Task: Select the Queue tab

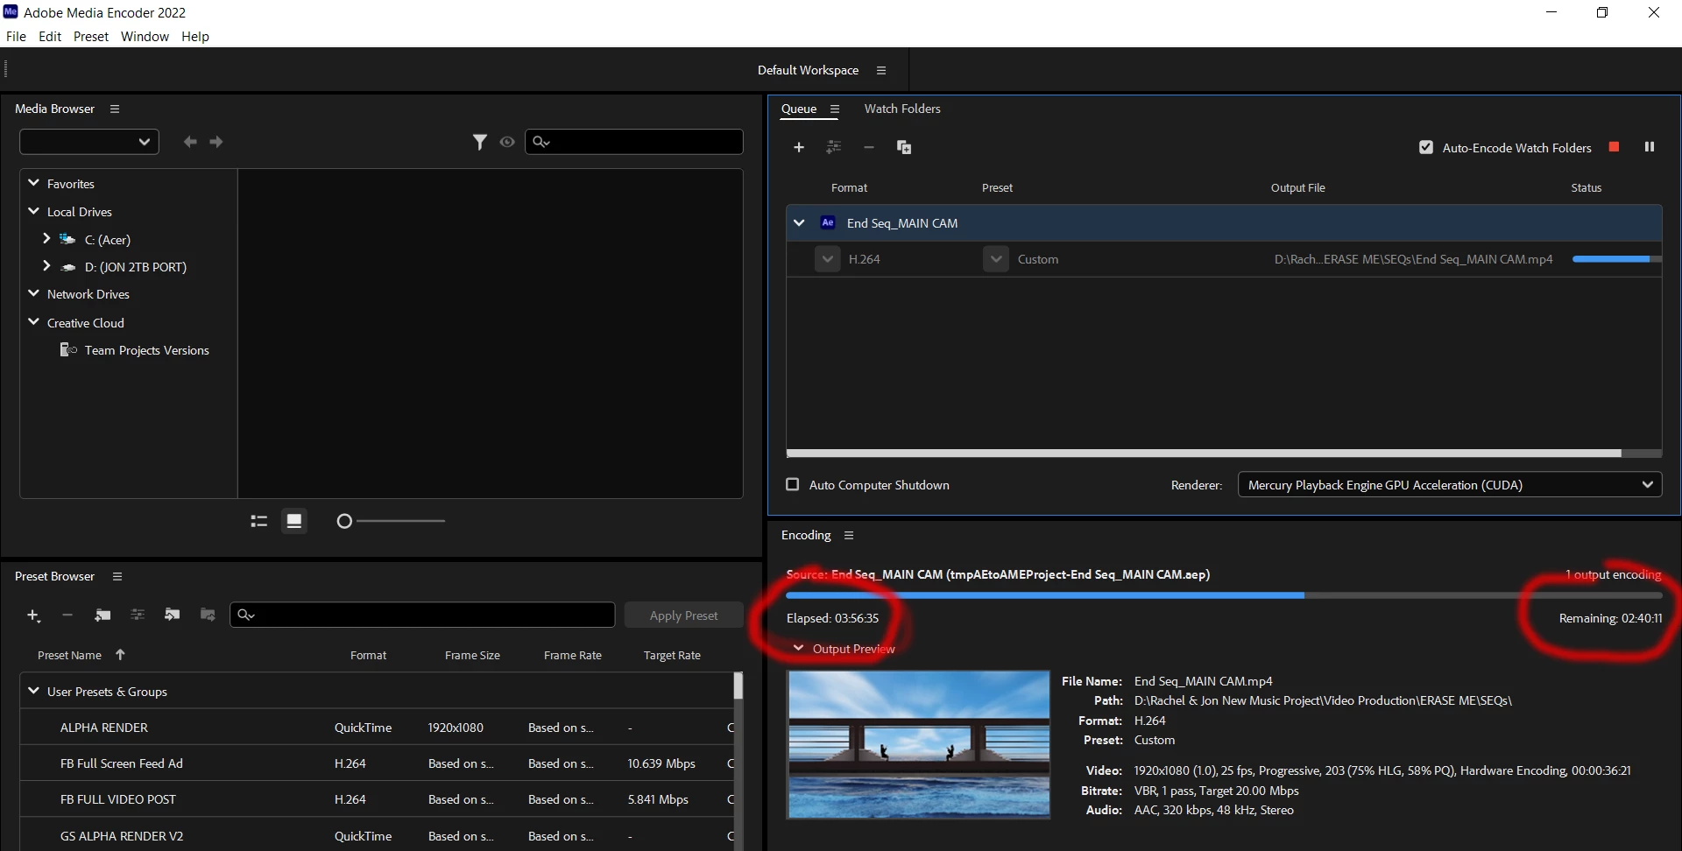Action: (799, 109)
